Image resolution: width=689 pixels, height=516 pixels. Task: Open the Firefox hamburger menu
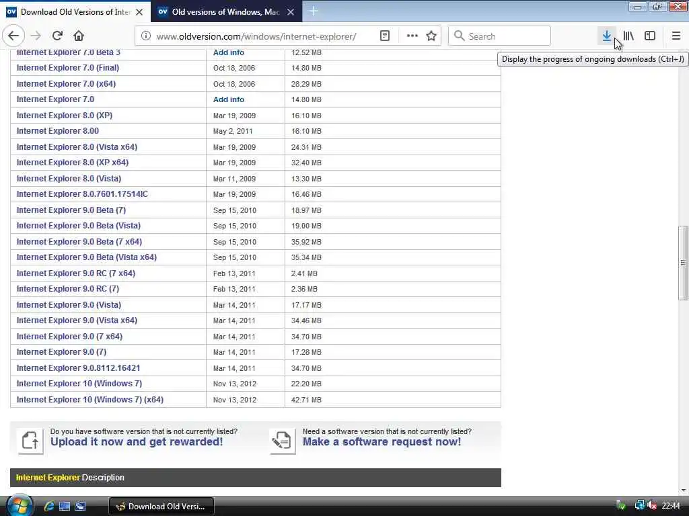(x=676, y=36)
